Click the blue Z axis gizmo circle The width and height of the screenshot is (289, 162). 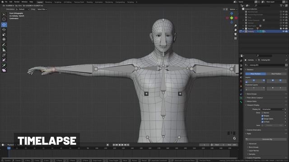click(232, 13)
